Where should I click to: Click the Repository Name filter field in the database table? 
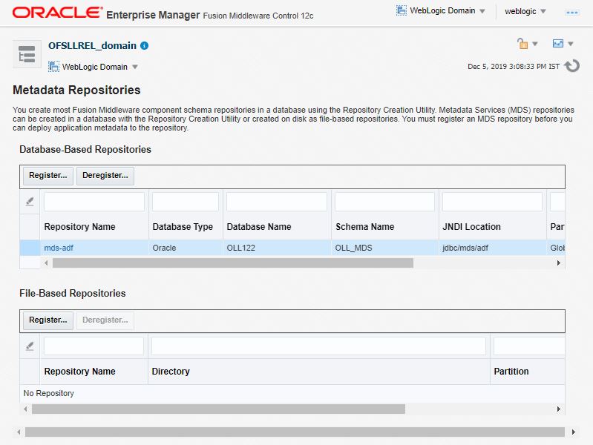[94, 202]
